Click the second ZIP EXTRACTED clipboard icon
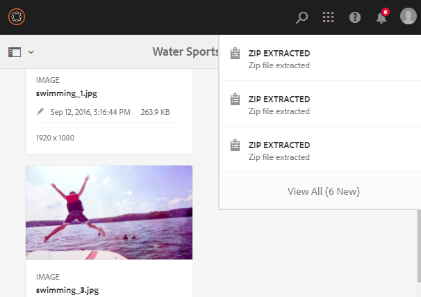The image size is (421, 297). coord(235,99)
